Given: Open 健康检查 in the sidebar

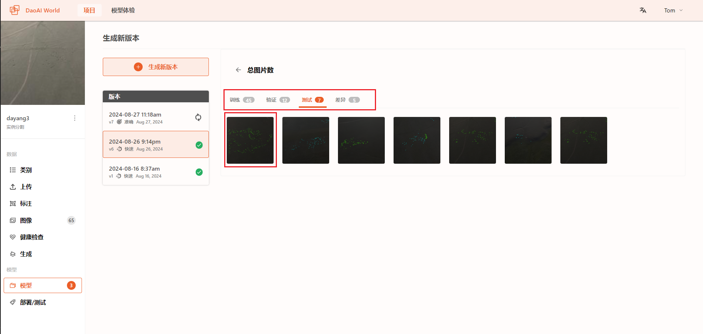Looking at the screenshot, I should coord(43,237).
